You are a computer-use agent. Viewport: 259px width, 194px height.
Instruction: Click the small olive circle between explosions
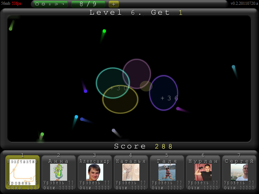click(146, 86)
